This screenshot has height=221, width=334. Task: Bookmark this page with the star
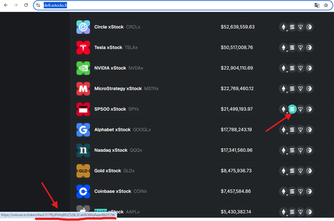coord(326,5)
